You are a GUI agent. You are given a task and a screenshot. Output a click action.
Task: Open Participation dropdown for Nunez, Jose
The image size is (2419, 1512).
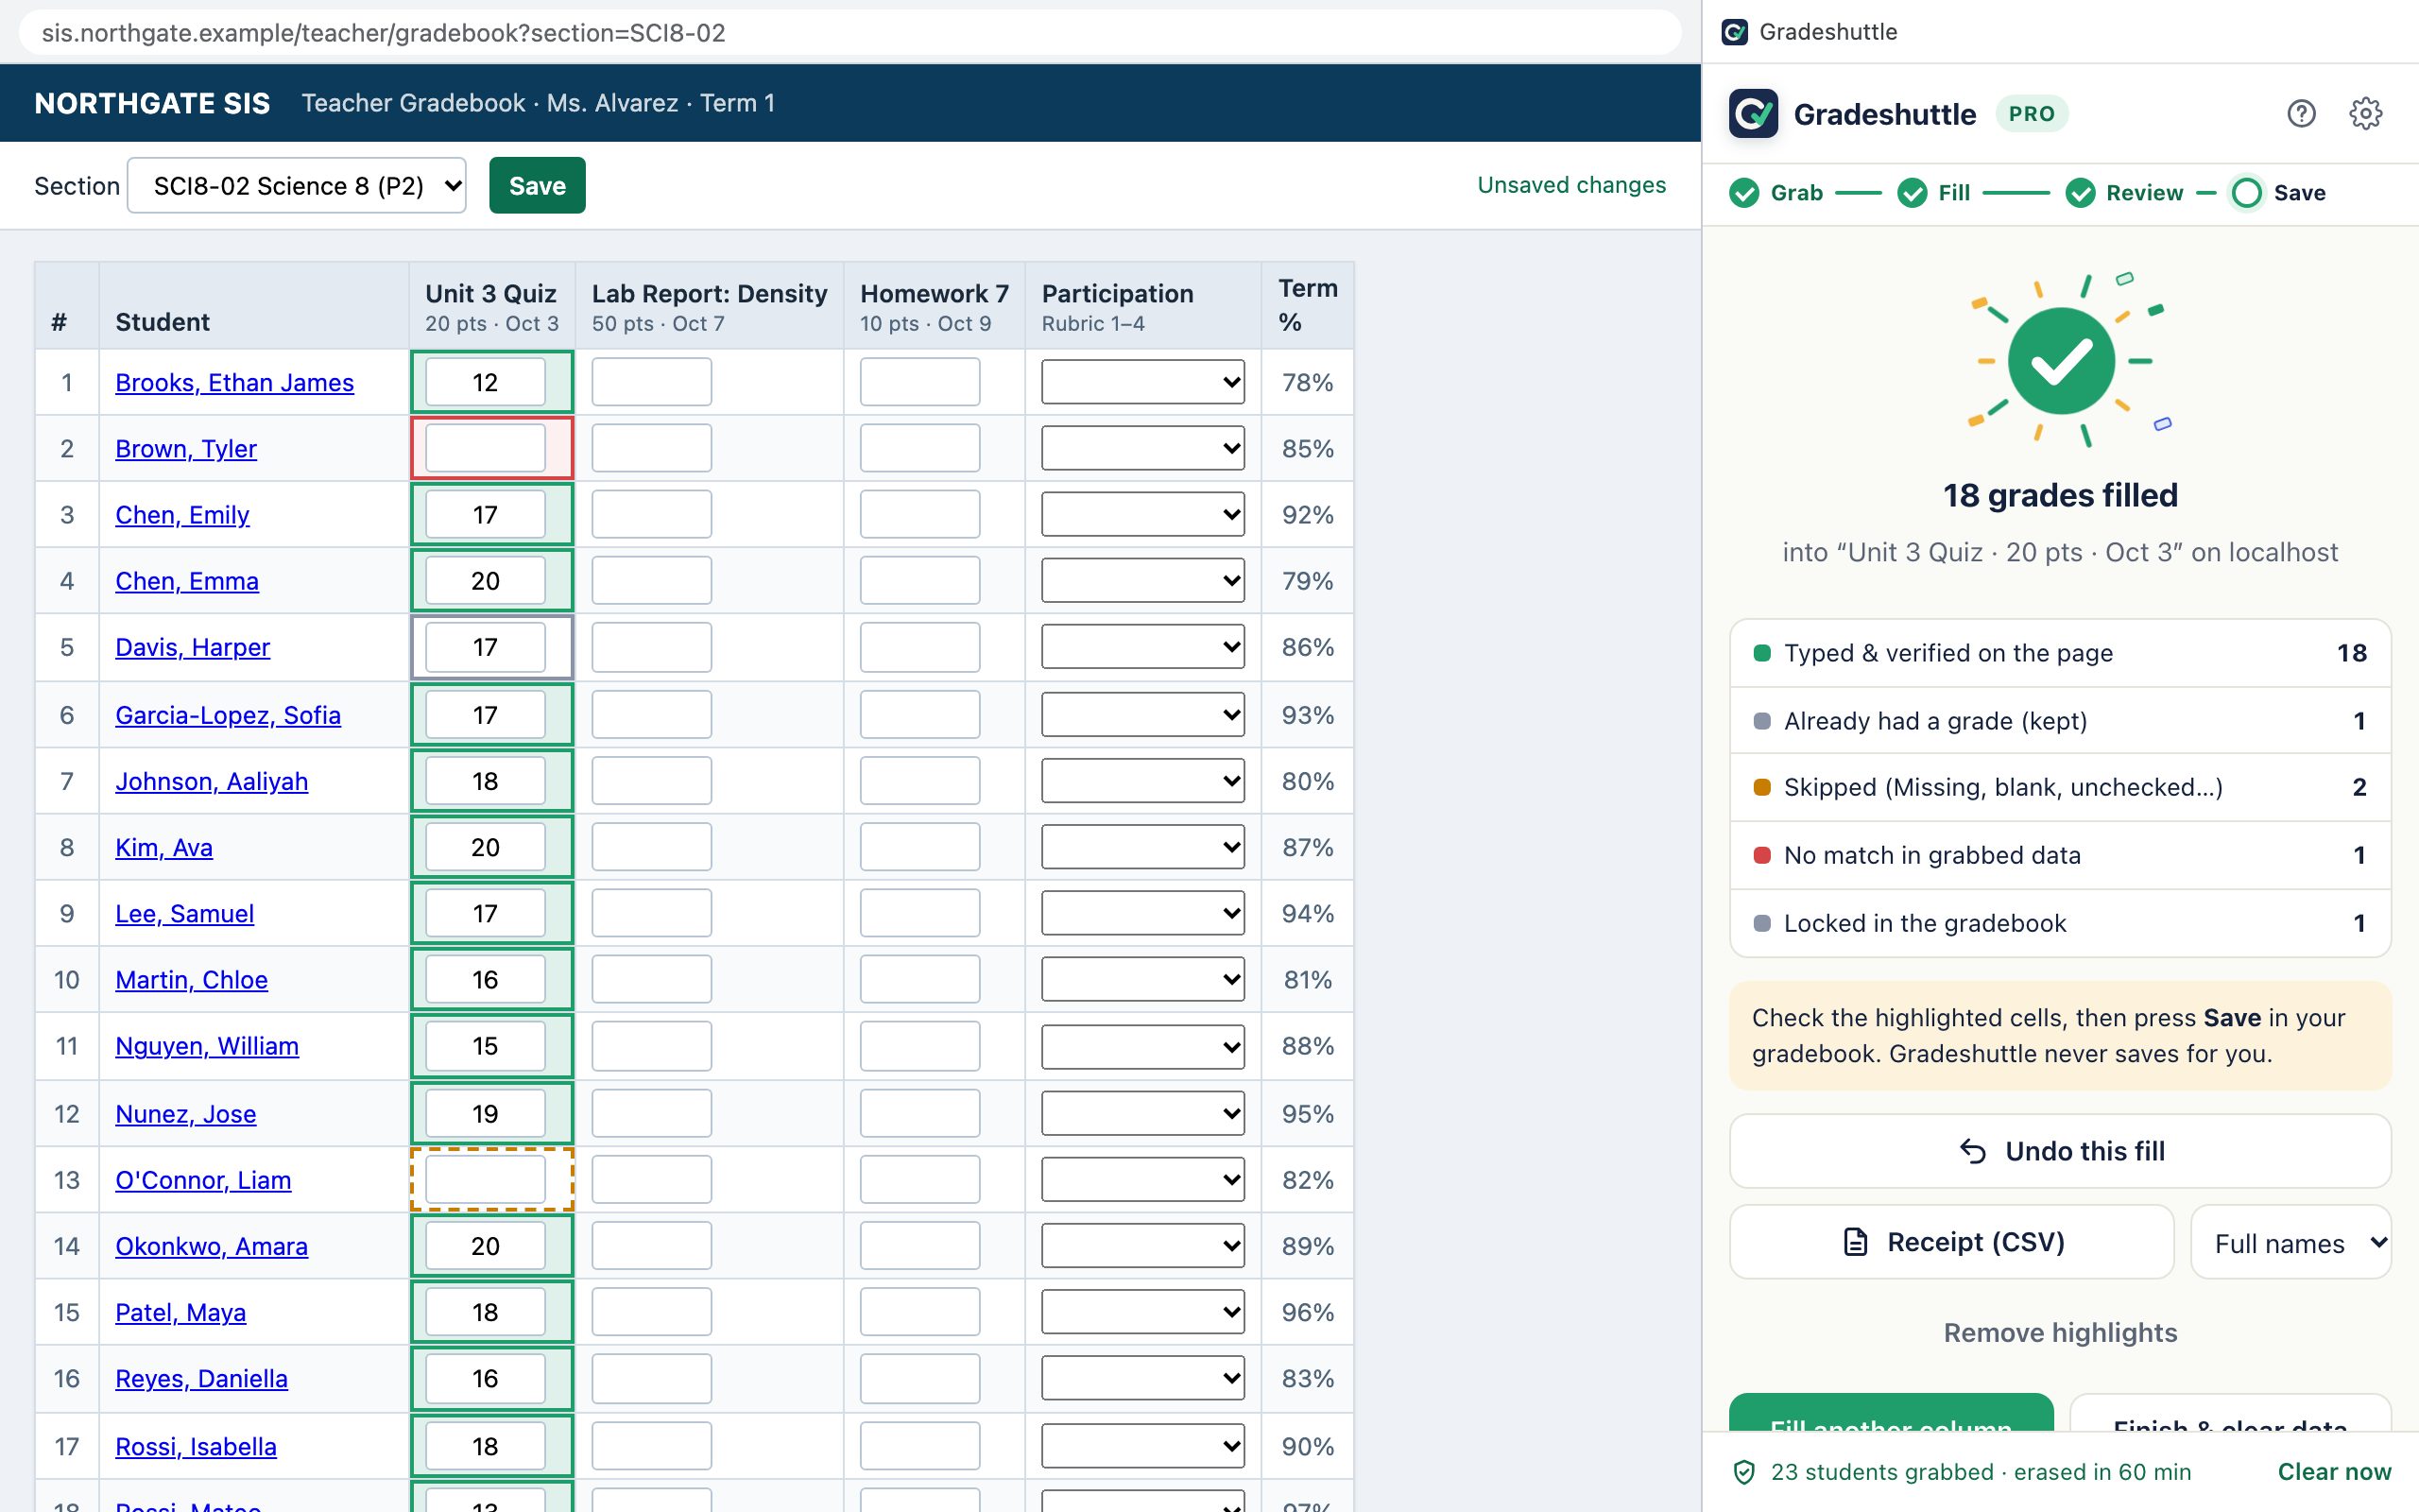pos(1142,1113)
